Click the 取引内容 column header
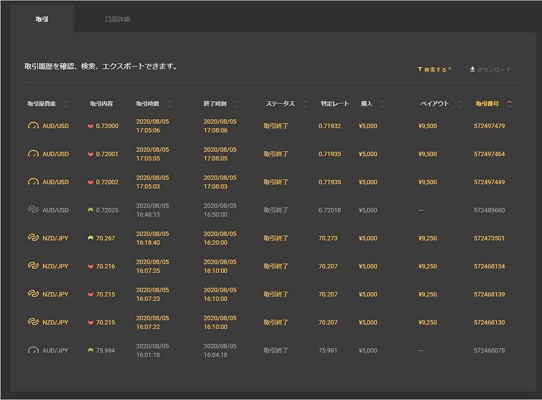542x400 pixels. (101, 103)
